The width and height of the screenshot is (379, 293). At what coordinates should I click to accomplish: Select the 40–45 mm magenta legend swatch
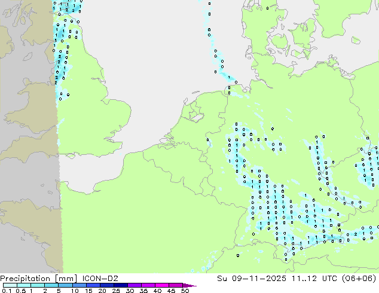162,285
